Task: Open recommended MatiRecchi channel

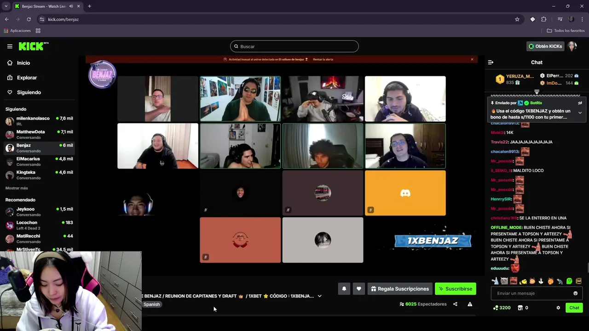Action: pos(39,239)
